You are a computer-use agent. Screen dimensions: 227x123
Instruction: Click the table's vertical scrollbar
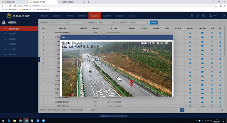pyautogui.click(x=224, y=41)
